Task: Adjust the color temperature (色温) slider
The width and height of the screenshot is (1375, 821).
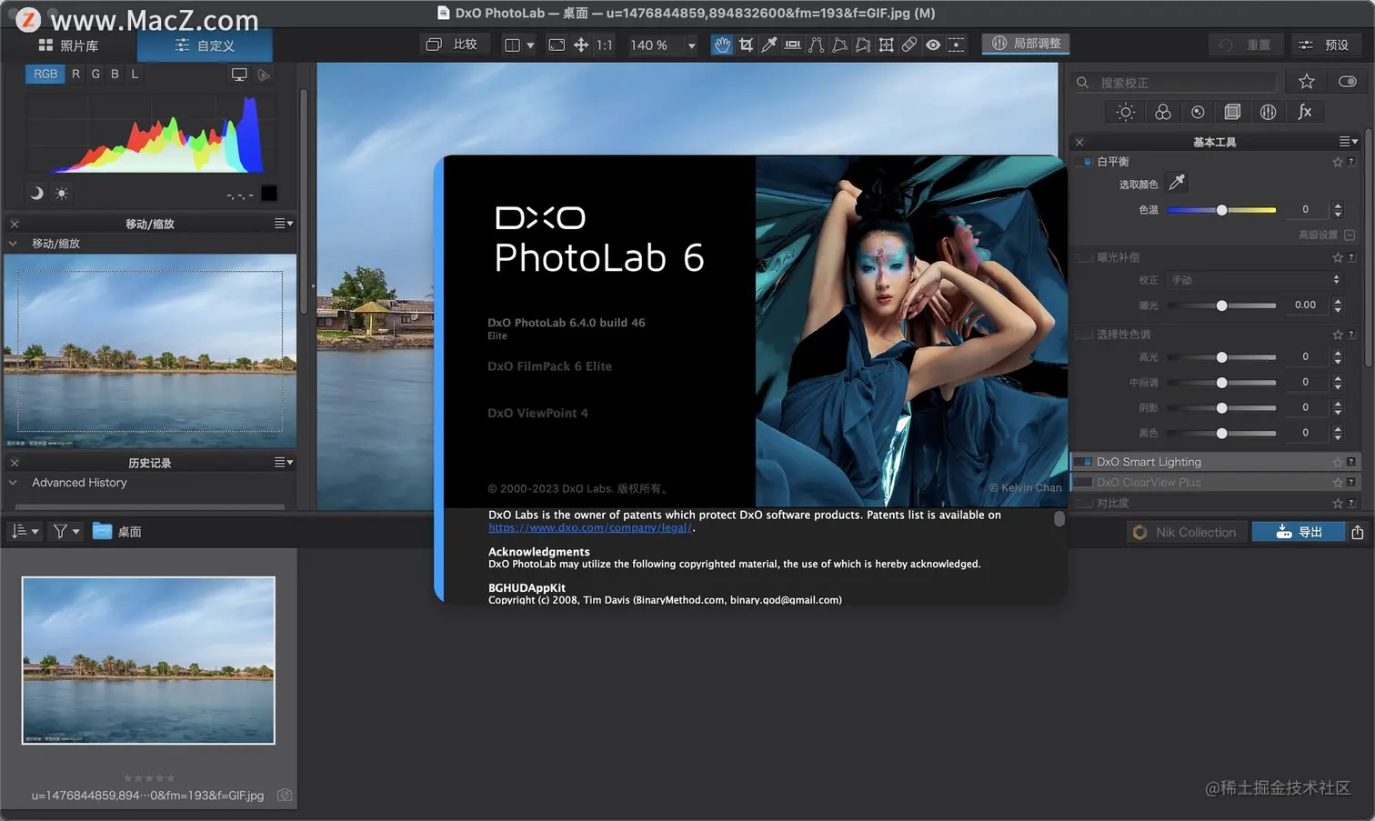Action: click(x=1221, y=210)
